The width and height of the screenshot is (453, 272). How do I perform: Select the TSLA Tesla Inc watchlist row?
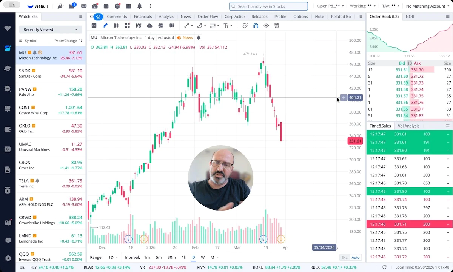tap(51, 183)
